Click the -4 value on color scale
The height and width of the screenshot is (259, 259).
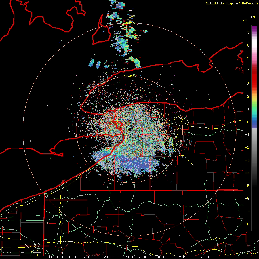pos(247,173)
